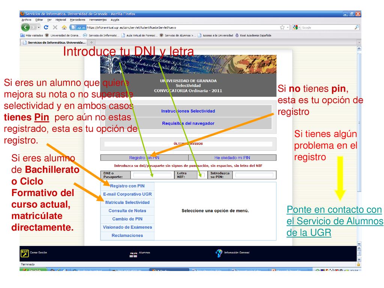Select the Servicios de Informática tab
Viewport: 384px width, 288px height.
(x=54, y=42)
